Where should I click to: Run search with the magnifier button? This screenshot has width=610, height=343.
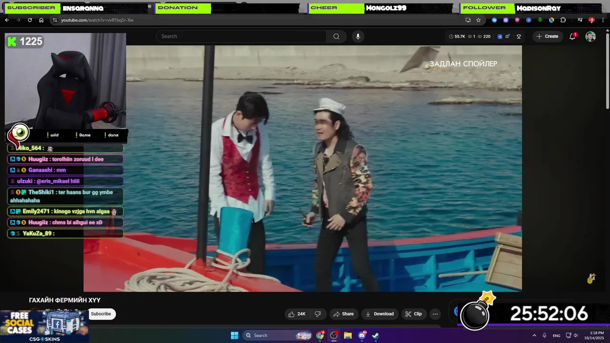[336, 36]
